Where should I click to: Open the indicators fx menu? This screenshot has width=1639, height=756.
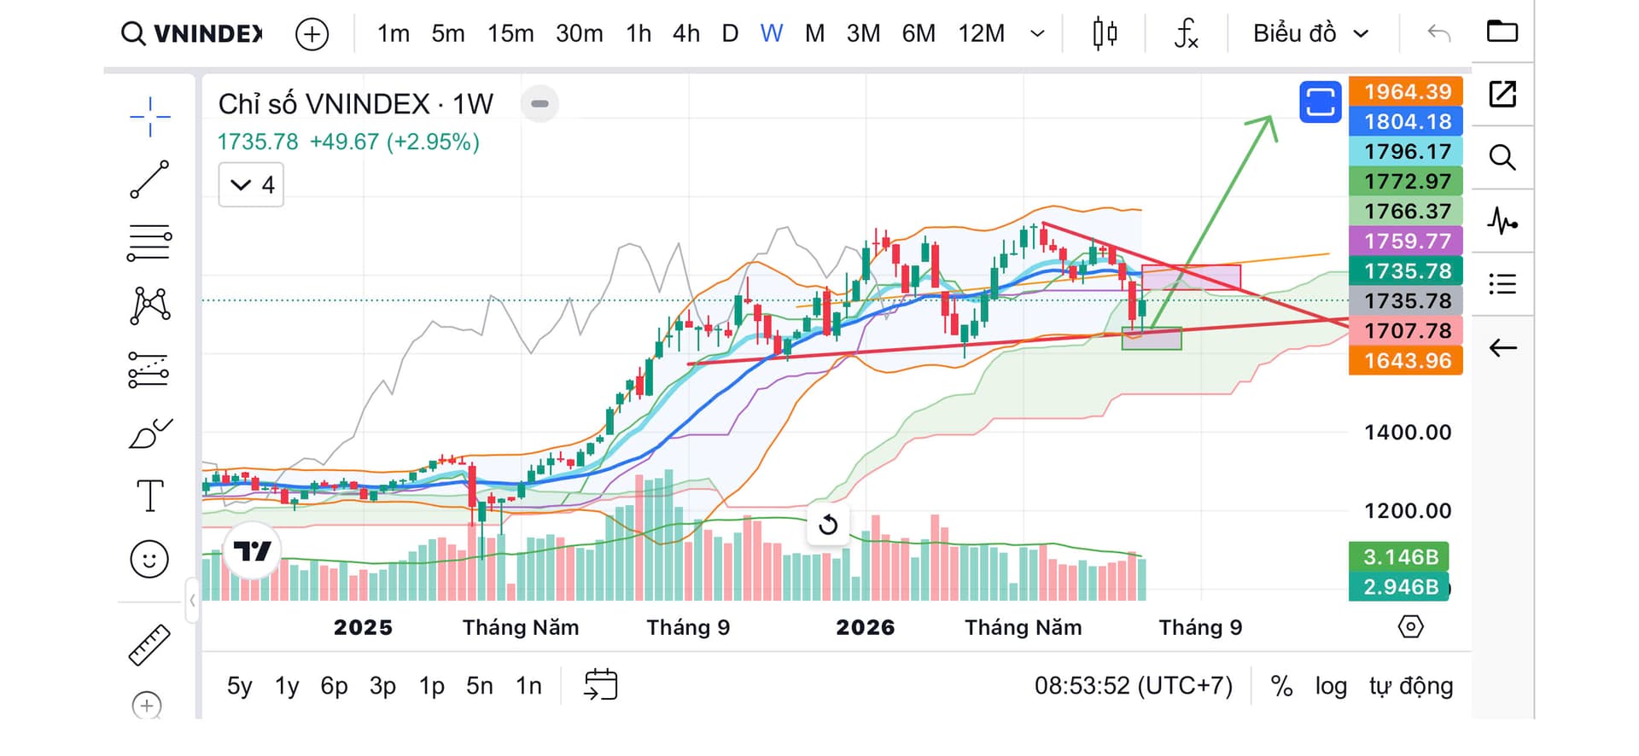(x=1187, y=34)
